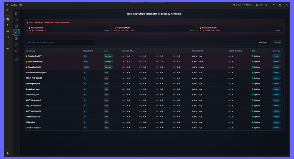Click the flame icon on the SignalGenToHR table row

(26, 67)
